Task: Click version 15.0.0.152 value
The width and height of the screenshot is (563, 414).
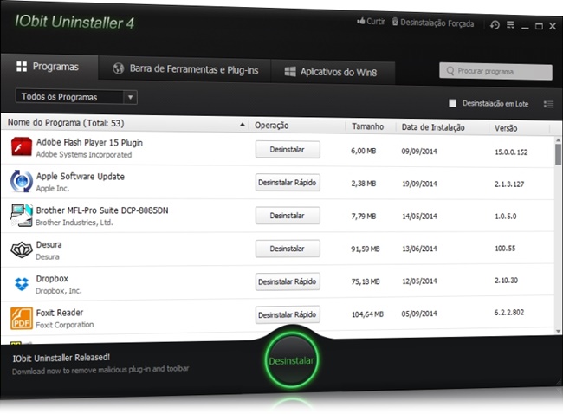Action: pos(511,152)
